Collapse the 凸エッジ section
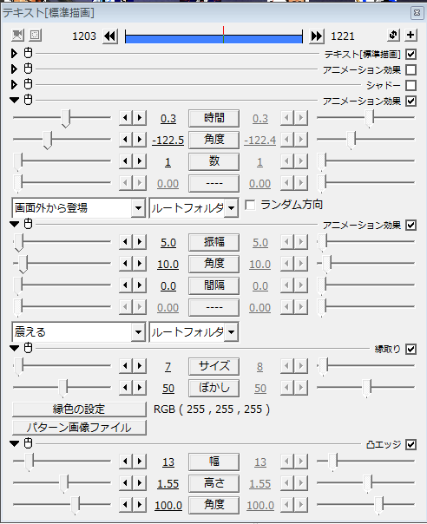The width and height of the screenshot is (427, 524). [15, 443]
